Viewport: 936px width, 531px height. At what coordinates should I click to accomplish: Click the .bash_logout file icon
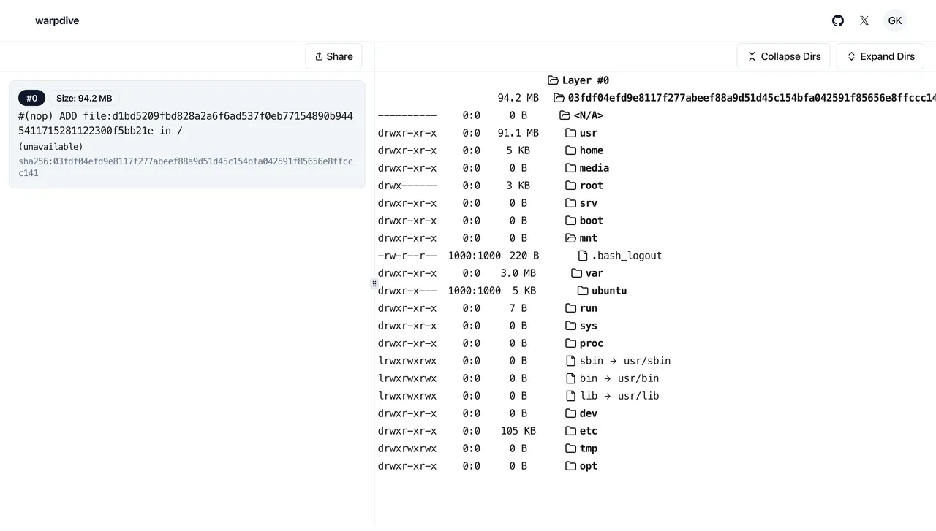(x=583, y=256)
